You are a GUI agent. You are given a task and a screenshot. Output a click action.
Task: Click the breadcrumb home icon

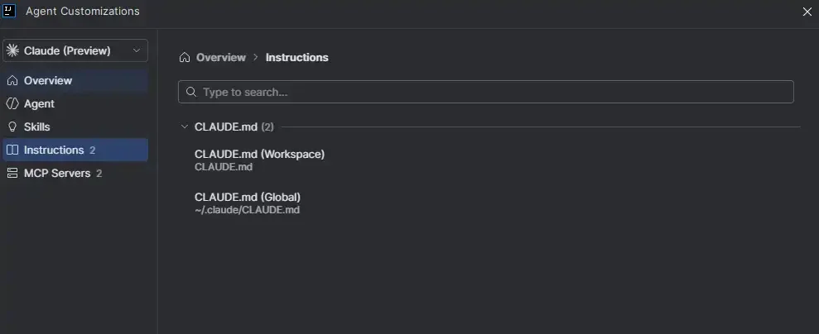click(185, 57)
